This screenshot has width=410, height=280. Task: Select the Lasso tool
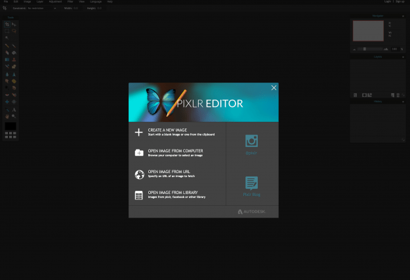click(14, 31)
